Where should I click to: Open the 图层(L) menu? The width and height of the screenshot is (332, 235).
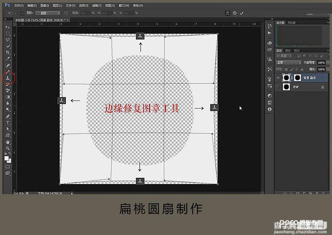click(x=57, y=5)
